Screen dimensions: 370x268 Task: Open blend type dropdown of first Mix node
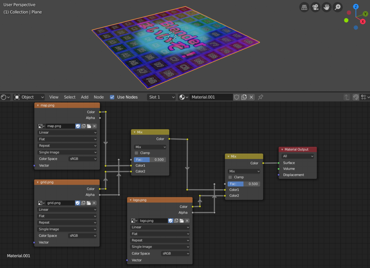(x=150, y=147)
